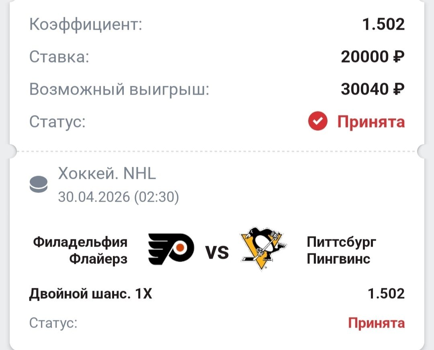The width and height of the screenshot is (434, 350).
Task: Click the bottom Статус label
Action: [53, 323]
